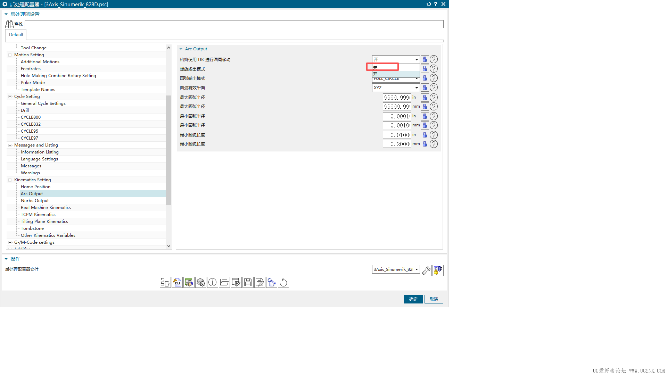Click the blue refresh-and-copy icon
Image resolution: width=667 pixels, height=375 pixels.
coord(272,282)
